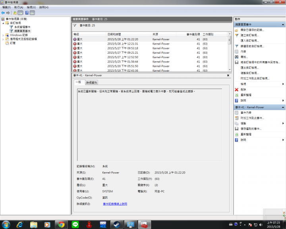Screen dimensions: 286x229
Task: Click 匯入自訂檢視 action
Action: (x=249, y=41)
